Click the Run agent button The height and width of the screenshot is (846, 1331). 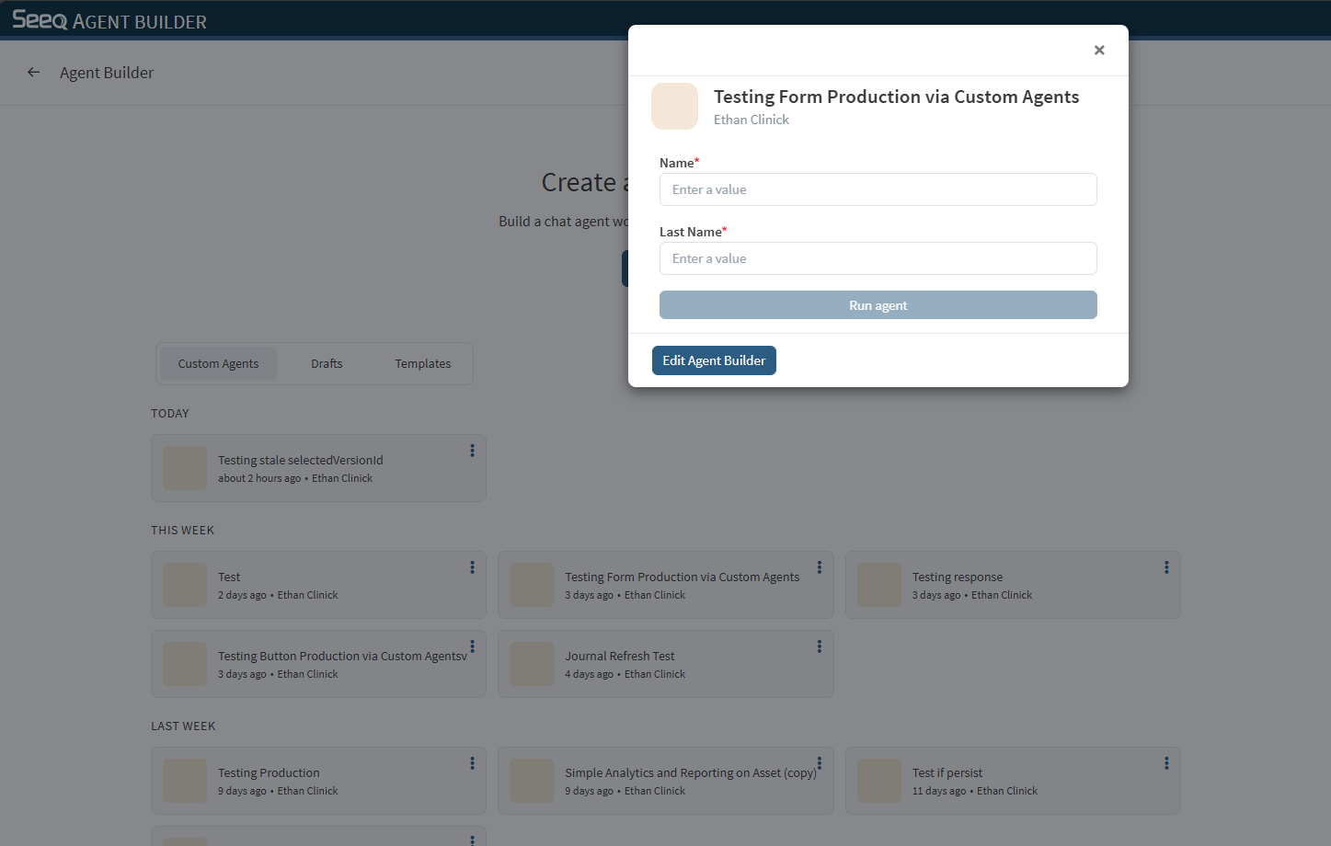pyautogui.click(x=878, y=305)
